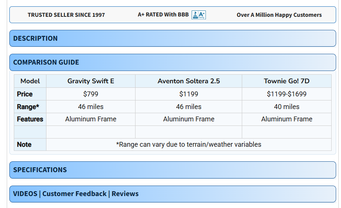Click 'Over A Million Happy Customers' text
Viewport: 341px width, 208px height.
[279, 15]
